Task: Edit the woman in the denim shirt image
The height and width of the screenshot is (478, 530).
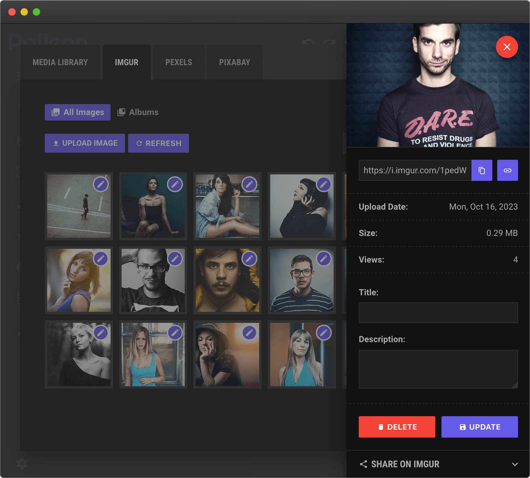Action: click(249, 184)
